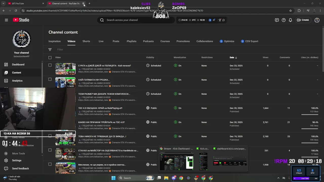Click the YouTube Studio logo
The image size is (324, 182).
point(21,20)
